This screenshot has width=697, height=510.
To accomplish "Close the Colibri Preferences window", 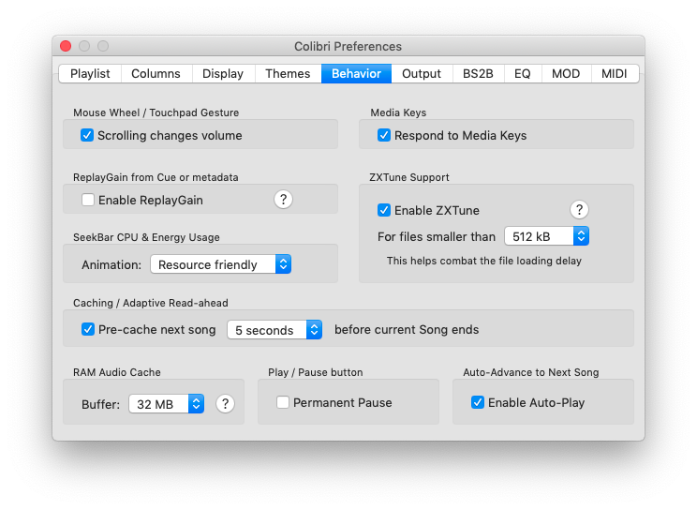I will 66,46.
